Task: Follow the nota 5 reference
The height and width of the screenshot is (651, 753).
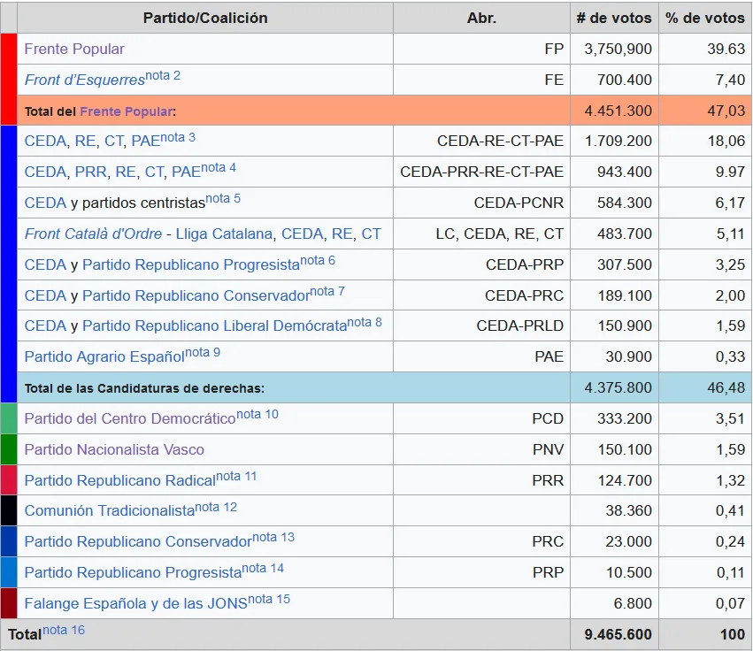Action: click(x=223, y=199)
